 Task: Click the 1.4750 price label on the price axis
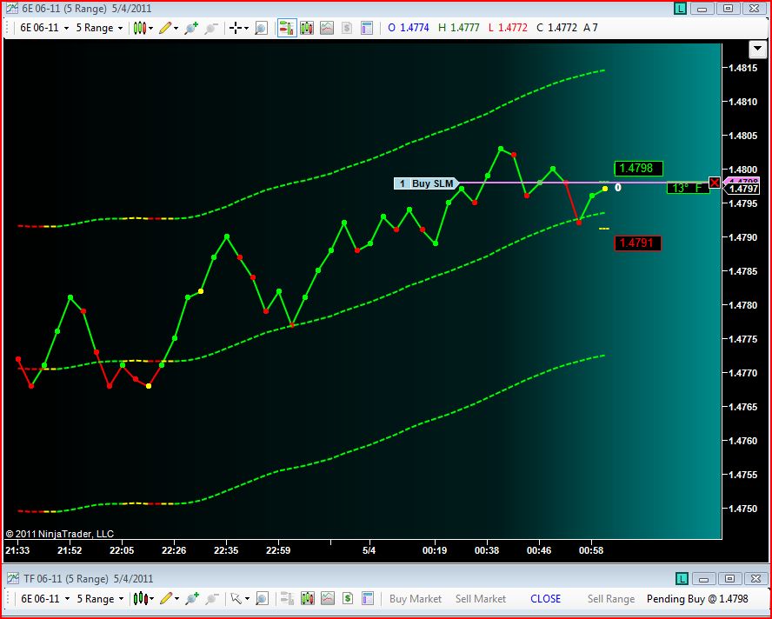743,509
